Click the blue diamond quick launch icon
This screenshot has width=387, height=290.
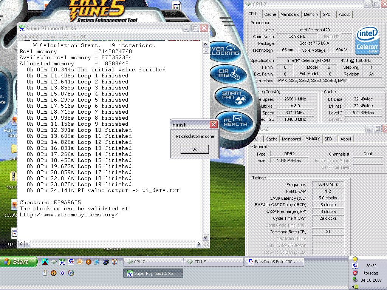[62, 273]
